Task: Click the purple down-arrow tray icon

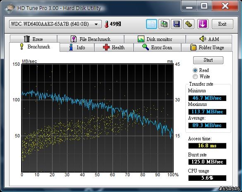Action: tap(203, 24)
